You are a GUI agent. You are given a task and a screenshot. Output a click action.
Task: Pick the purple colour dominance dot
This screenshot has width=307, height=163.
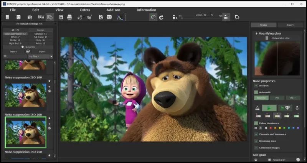pos(298,128)
